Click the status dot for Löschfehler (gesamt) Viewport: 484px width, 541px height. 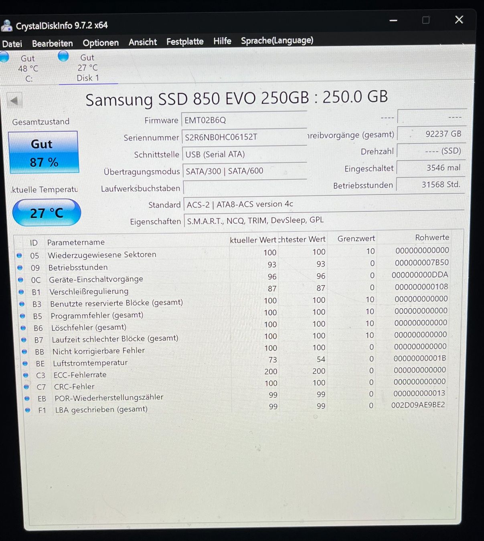(24, 328)
